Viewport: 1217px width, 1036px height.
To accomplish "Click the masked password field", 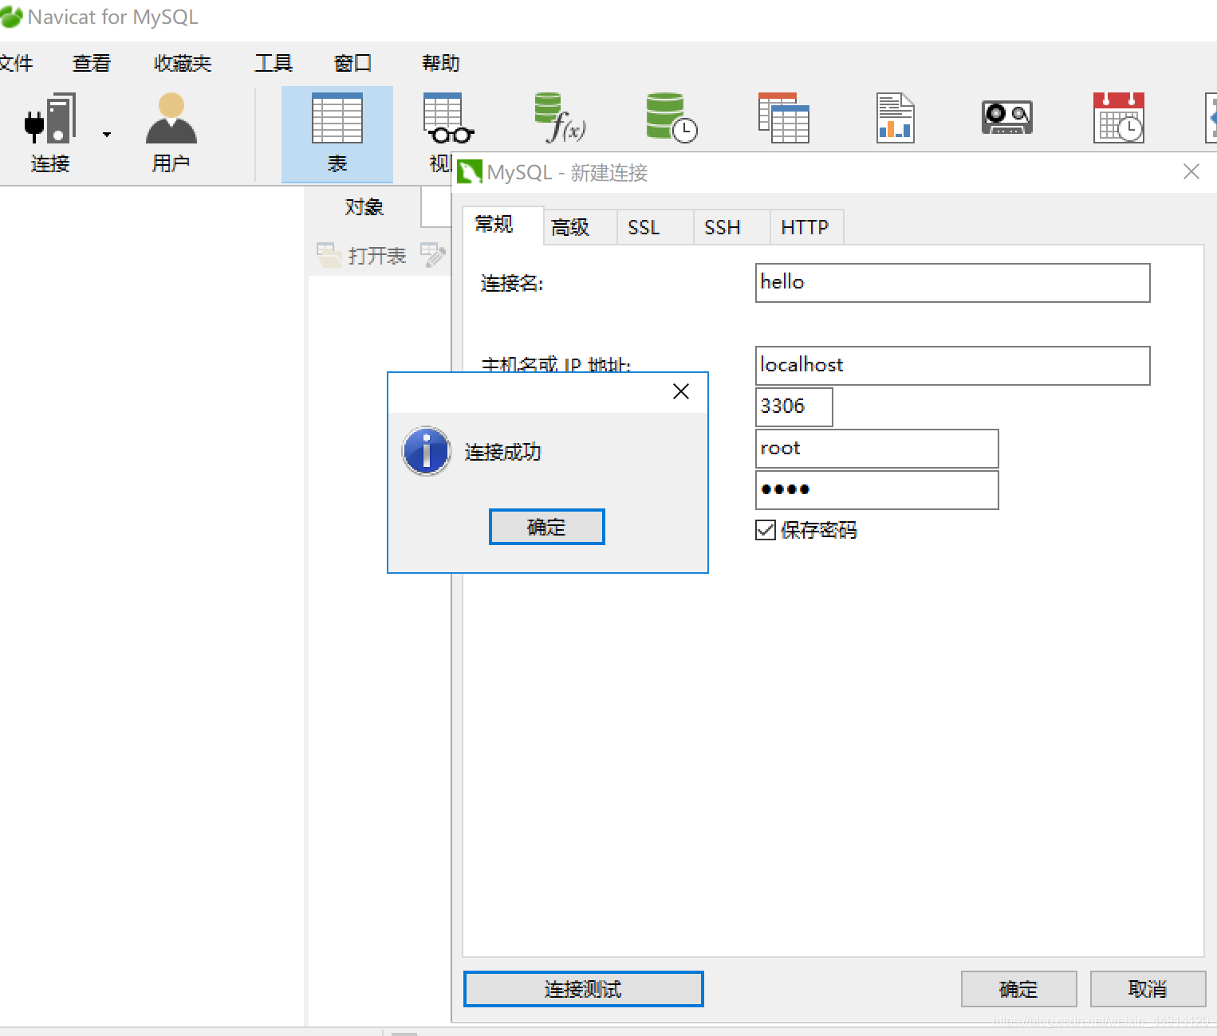I will (x=876, y=490).
